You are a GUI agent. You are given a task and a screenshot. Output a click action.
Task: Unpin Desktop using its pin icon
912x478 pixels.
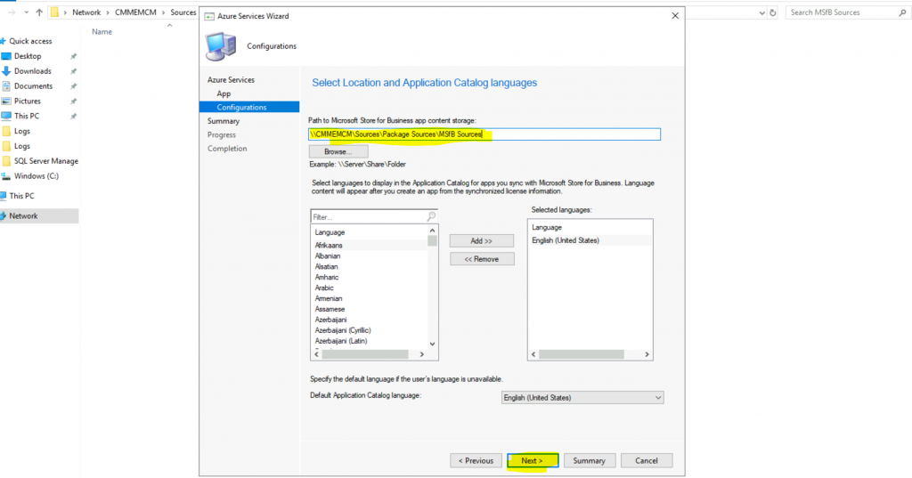pyautogui.click(x=73, y=56)
